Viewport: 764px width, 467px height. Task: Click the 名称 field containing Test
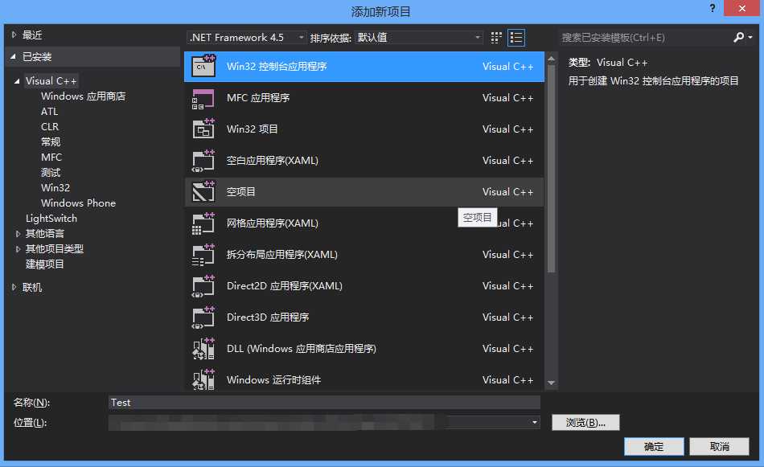324,402
